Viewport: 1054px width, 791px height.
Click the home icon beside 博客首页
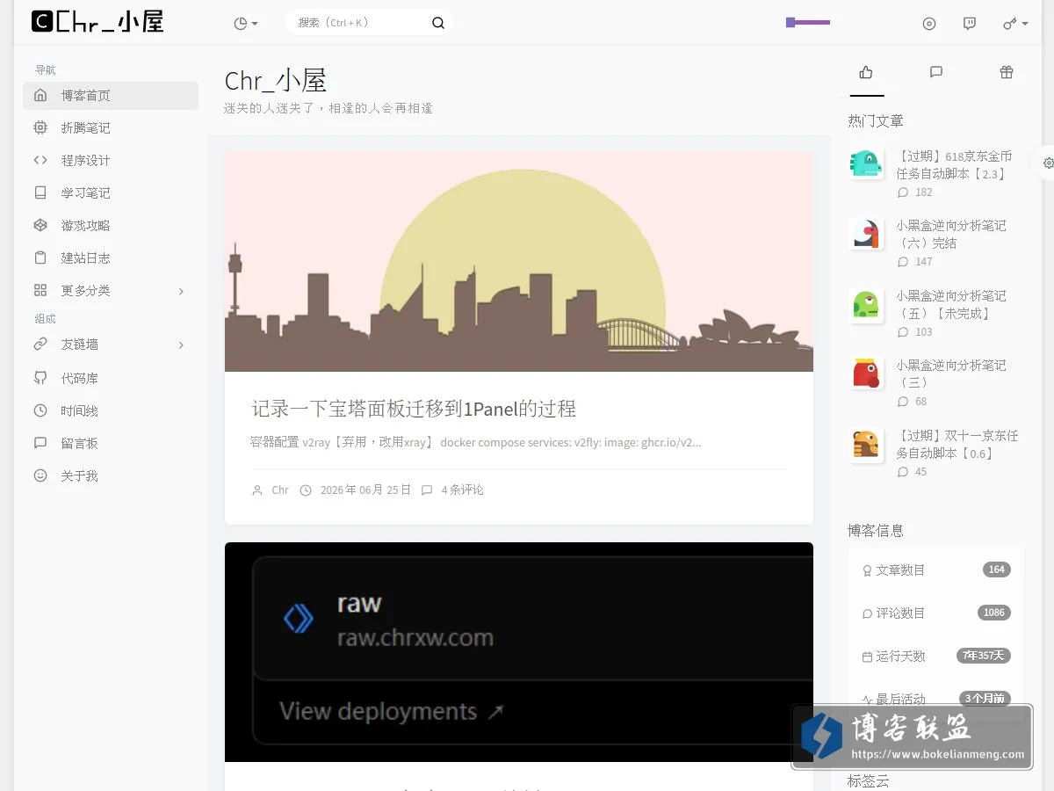pyautogui.click(x=40, y=95)
